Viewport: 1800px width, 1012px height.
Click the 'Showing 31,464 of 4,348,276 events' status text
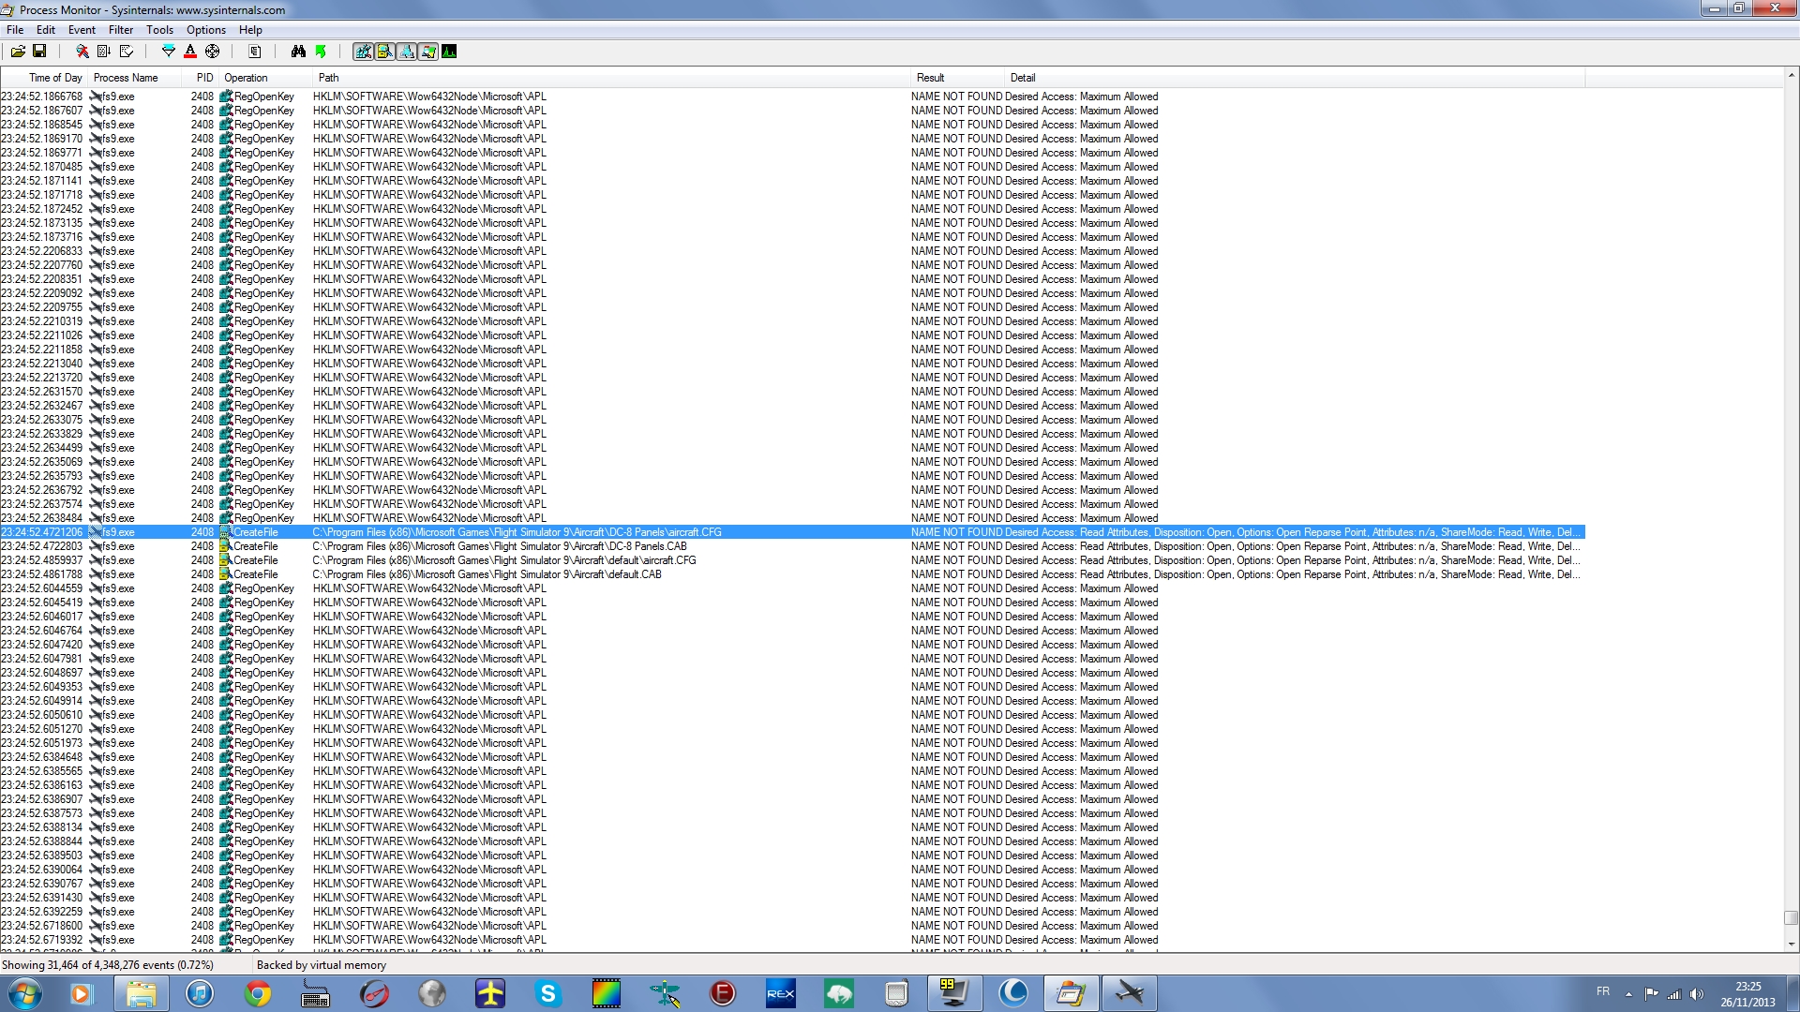coord(108,965)
